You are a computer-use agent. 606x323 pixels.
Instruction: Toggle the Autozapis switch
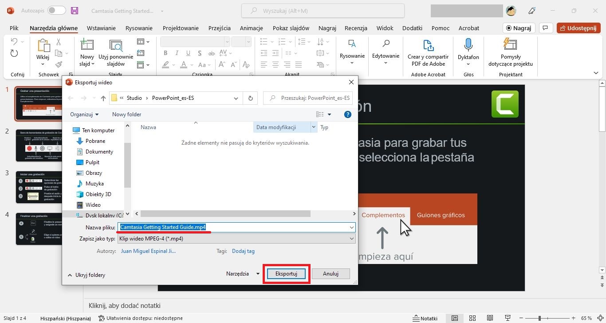click(x=56, y=10)
